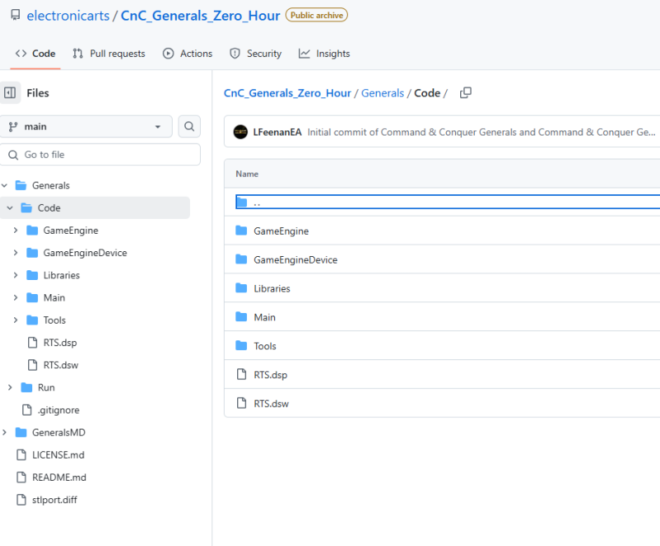Go to the Actions tab
Viewport: 660px width, 546px height.
188,54
